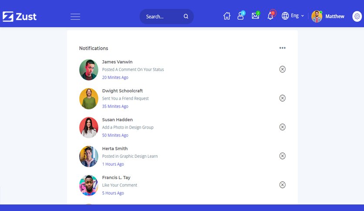The height and width of the screenshot is (211, 364).
Task: Click 'Posted in Graphic Design Learn'
Action: click(x=130, y=156)
